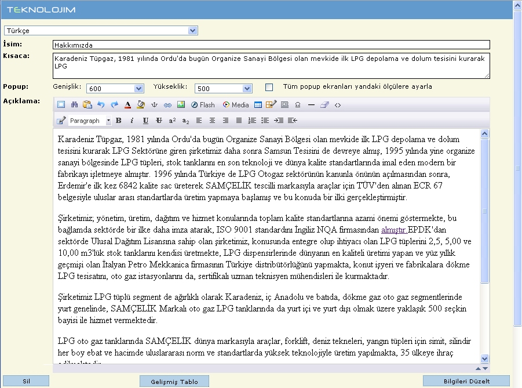Click the Flash insert toolbar item
This screenshot has width=522, height=388.
(x=203, y=105)
